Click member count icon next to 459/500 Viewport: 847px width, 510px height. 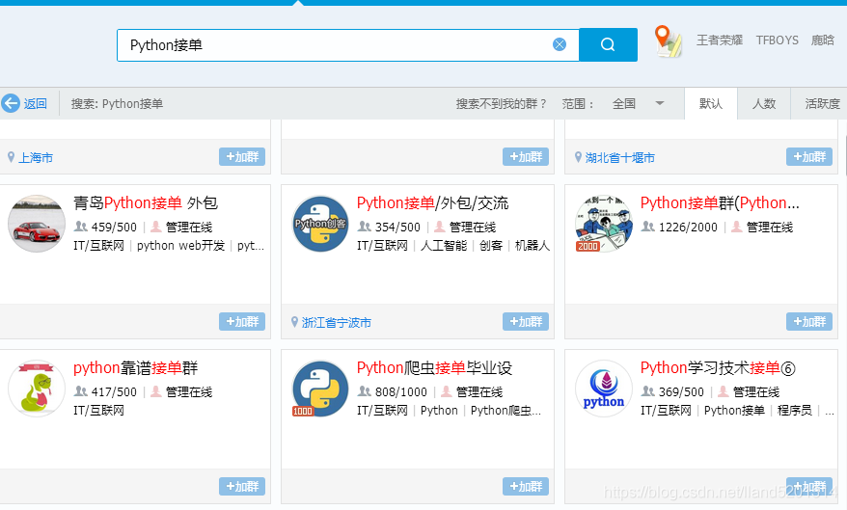pyautogui.click(x=81, y=227)
